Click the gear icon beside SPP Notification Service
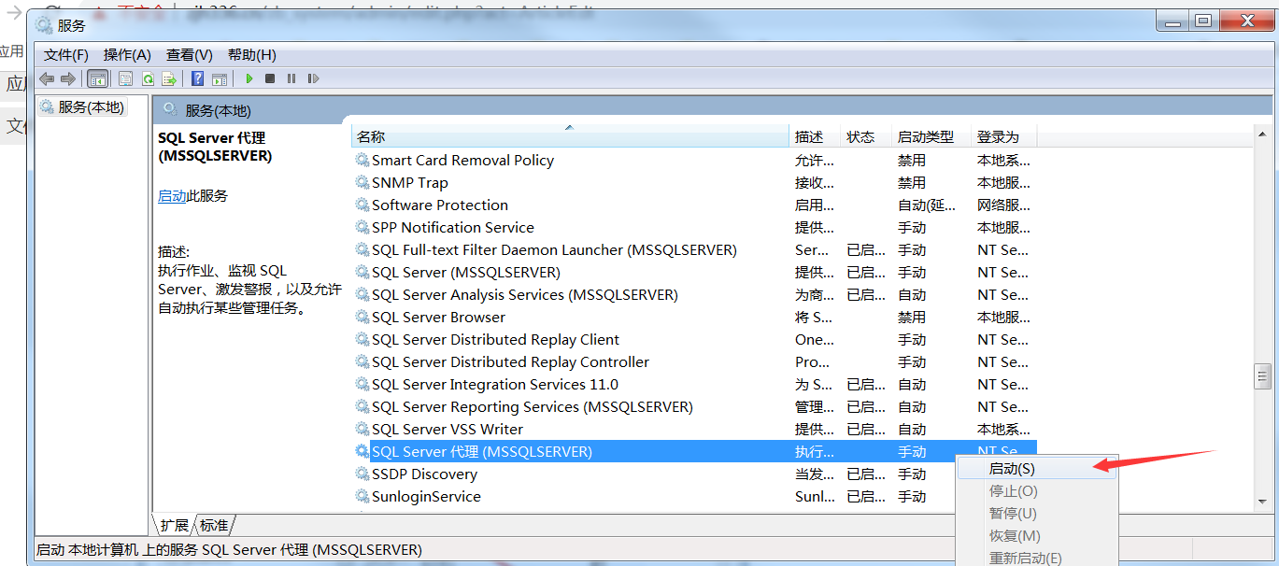The width and height of the screenshot is (1279, 566). [362, 228]
